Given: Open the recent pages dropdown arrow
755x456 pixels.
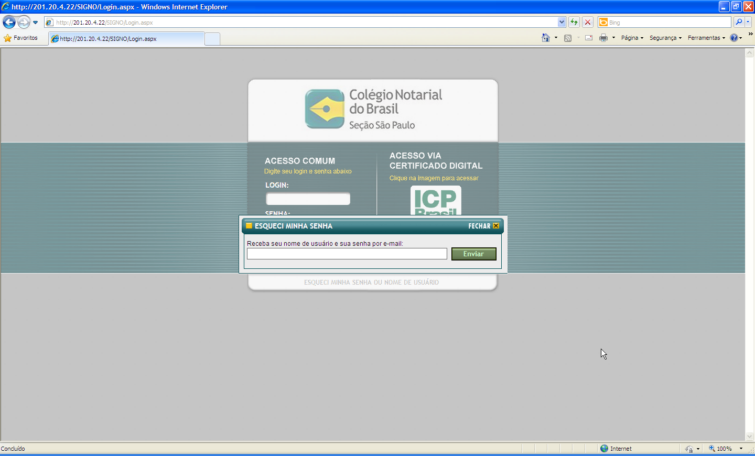Looking at the screenshot, I should 35,23.
